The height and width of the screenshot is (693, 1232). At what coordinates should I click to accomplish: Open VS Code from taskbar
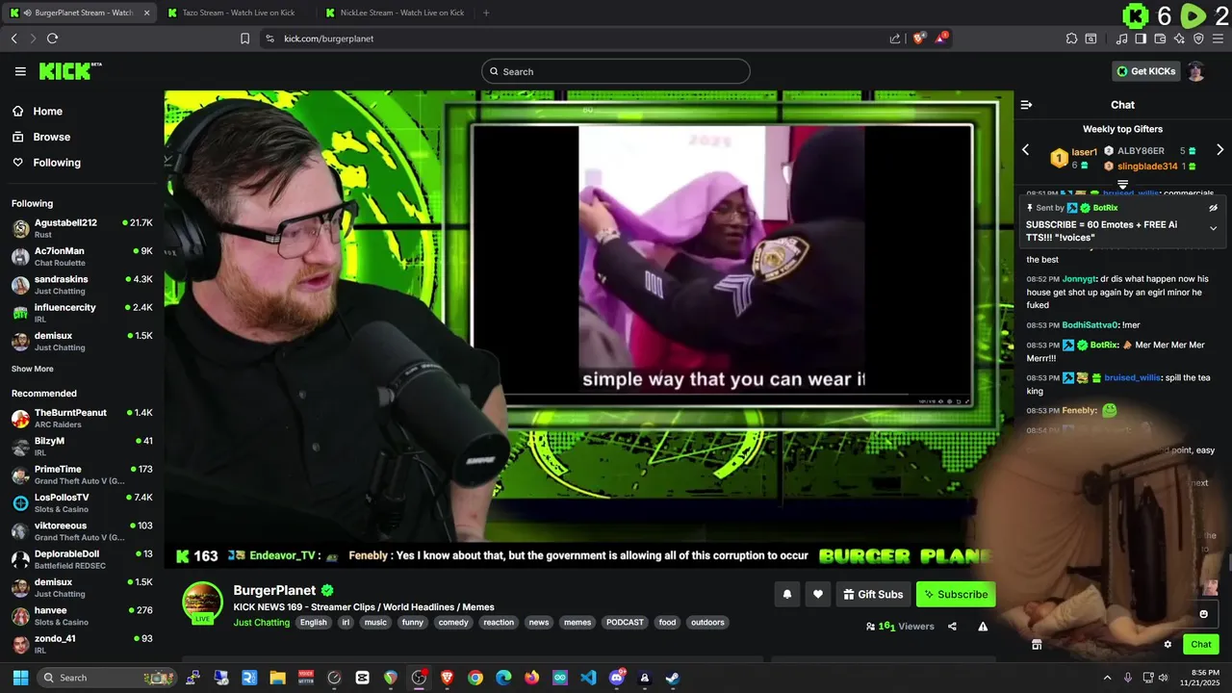(x=588, y=678)
